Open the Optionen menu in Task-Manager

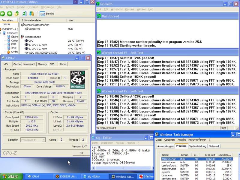click(169, 140)
